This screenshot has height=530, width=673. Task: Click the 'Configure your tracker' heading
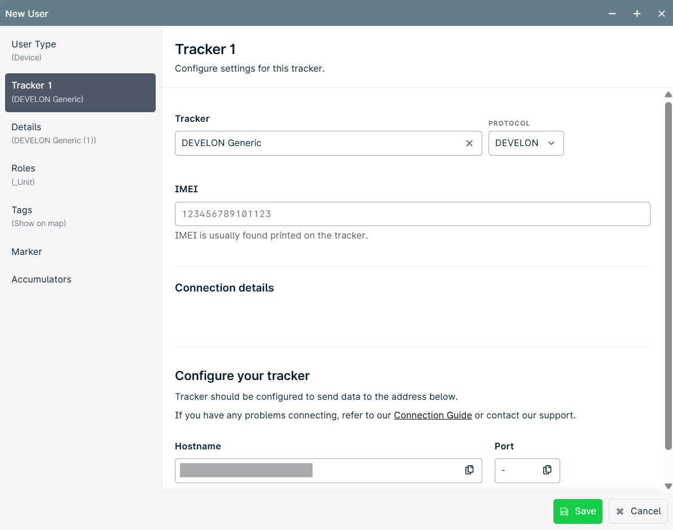242,376
